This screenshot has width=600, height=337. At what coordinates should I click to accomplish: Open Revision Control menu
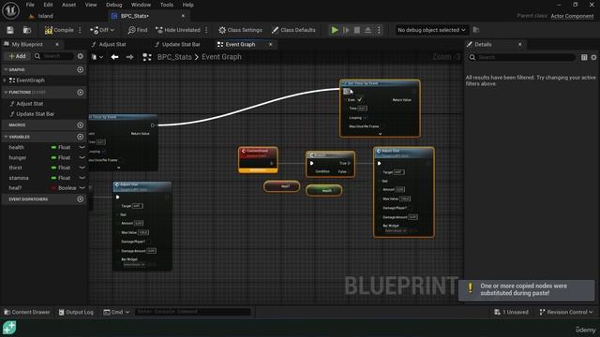pyautogui.click(x=566, y=312)
